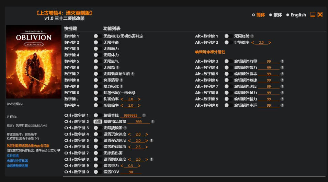This screenshot has width=328, height=182.
Task: Increase 经验倍率 with right arrow
Action: [x=270, y=43]
